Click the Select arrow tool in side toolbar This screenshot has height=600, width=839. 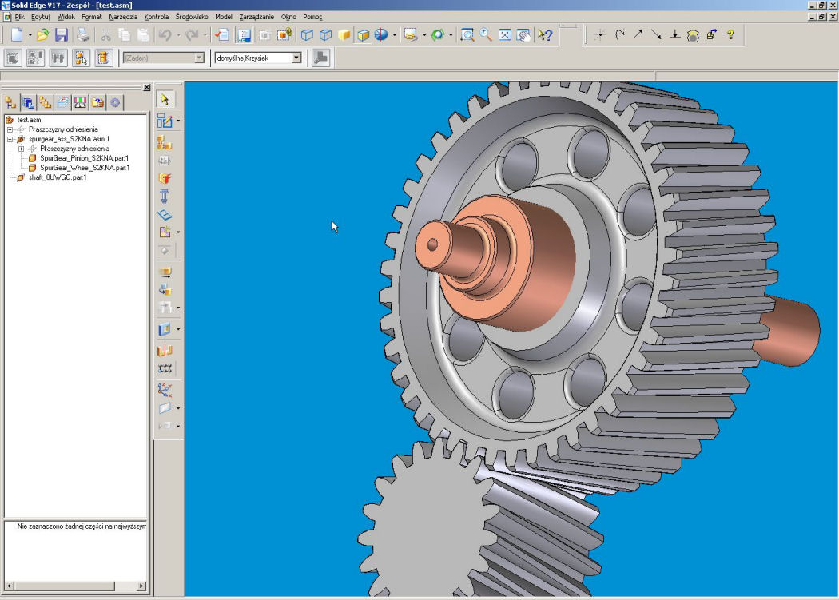click(165, 100)
